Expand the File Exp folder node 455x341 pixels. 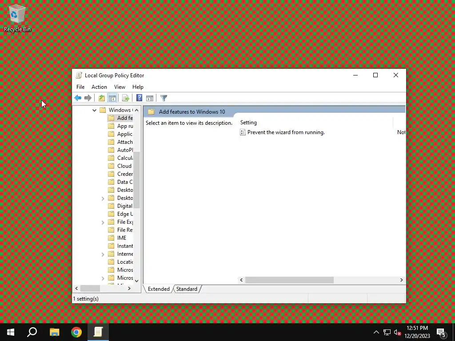click(x=103, y=222)
